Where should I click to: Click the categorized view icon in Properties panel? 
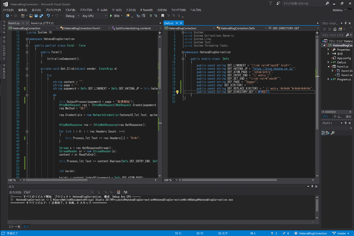[323, 133]
